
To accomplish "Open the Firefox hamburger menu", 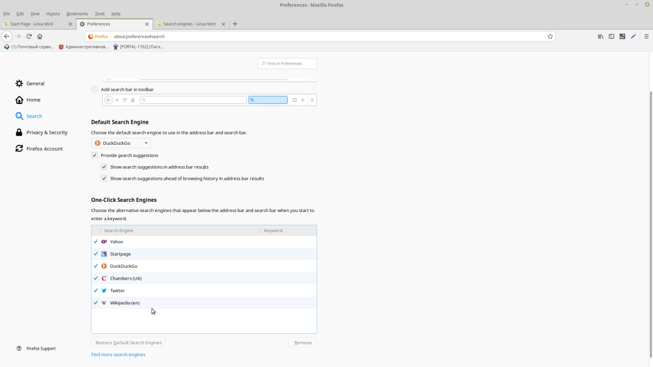I will [646, 36].
